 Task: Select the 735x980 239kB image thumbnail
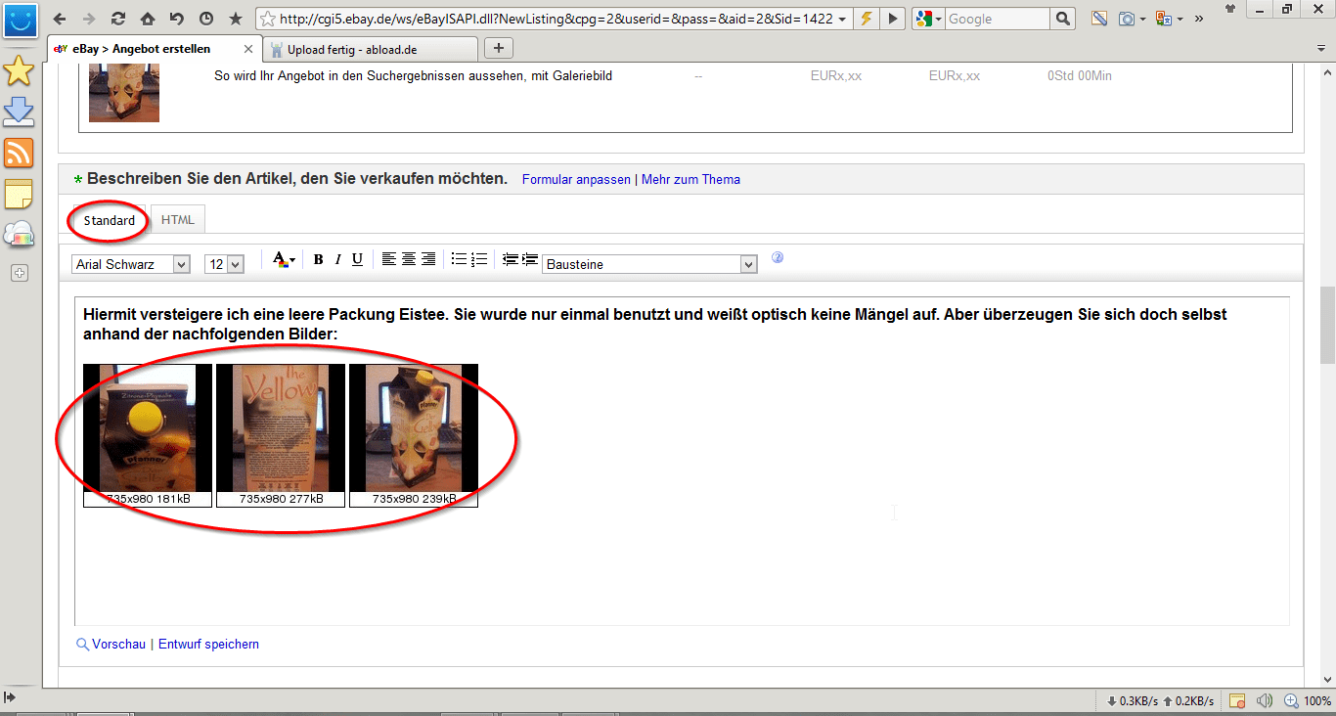pos(414,435)
